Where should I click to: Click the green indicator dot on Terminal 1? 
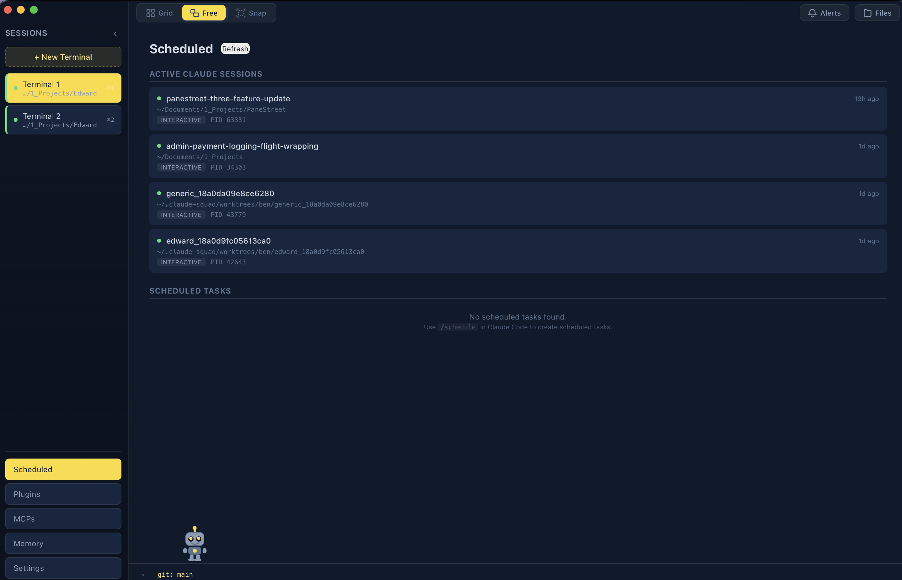pos(16,88)
